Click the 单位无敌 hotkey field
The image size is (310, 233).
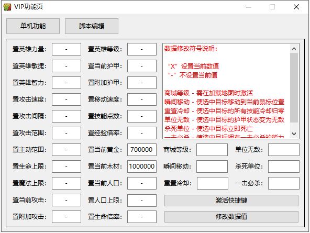pos(284,150)
